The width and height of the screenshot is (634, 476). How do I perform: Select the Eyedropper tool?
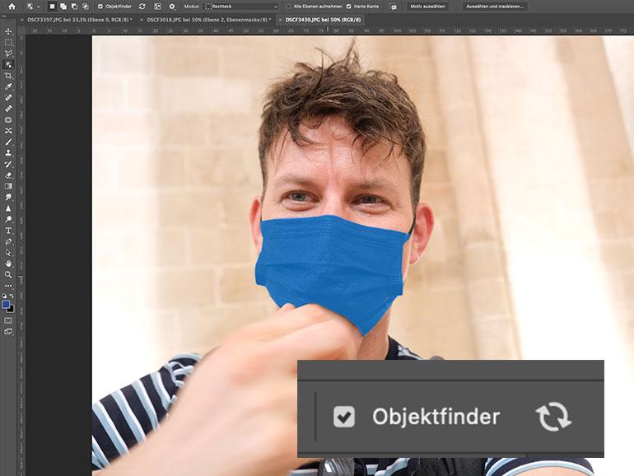coord(8,86)
